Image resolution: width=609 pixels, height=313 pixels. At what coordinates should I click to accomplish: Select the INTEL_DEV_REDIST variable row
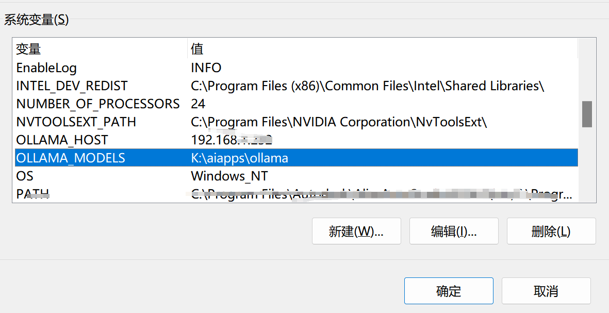click(x=297, y=86)
